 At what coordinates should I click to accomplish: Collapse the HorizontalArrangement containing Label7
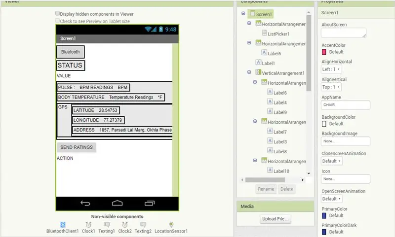tap(255, 121)
